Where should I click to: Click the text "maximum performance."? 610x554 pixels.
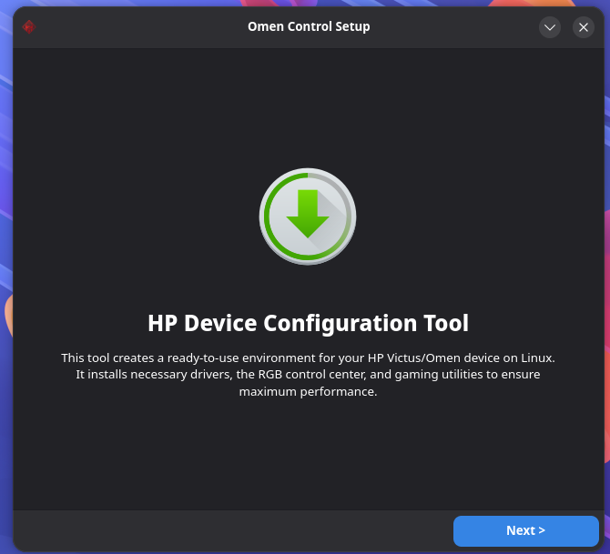[x=308, y=391]
